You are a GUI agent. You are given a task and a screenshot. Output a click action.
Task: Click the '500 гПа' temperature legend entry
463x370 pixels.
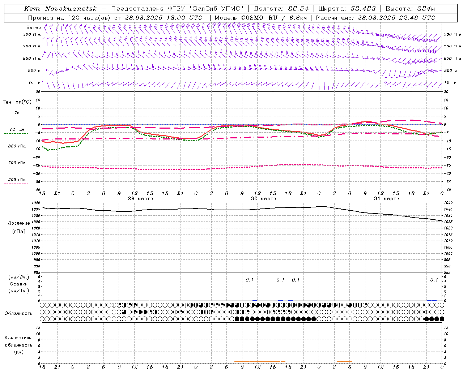pyautogui.click(x=17, y=180)
